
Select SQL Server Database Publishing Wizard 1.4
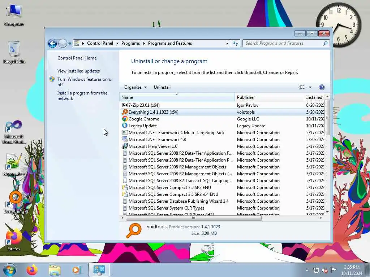[x=178, y=201]
